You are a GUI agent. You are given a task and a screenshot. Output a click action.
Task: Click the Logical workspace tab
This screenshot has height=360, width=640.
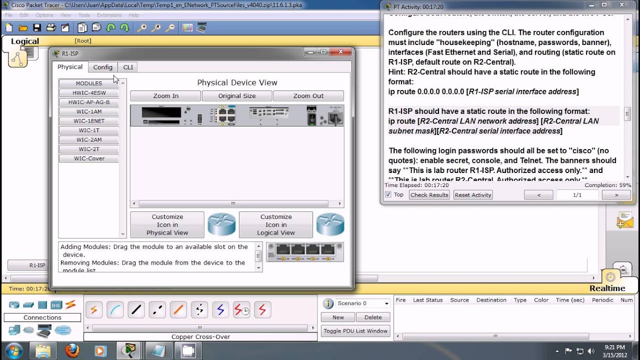[25, 41]
